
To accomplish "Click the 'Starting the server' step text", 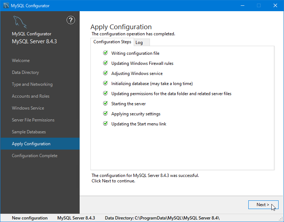I will coord(128,104).
